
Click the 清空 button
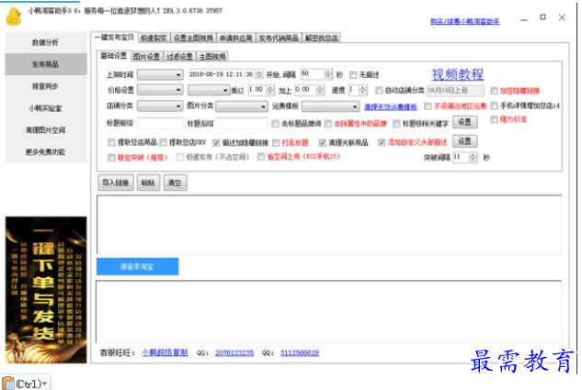coord(175,183)
